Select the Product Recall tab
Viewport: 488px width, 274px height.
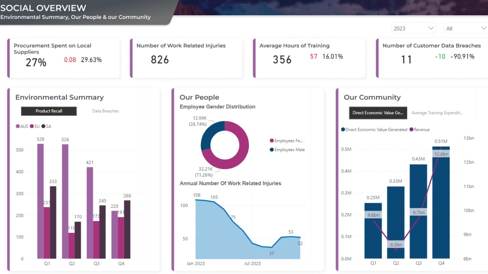pos(49,111)
